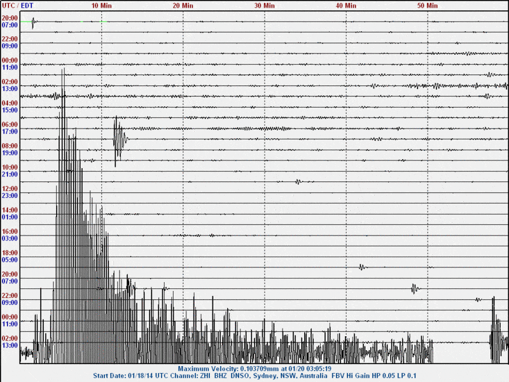
Task: Click the "10:00" UTC time label
Action: pyautogui.click(x=10, y=167)
